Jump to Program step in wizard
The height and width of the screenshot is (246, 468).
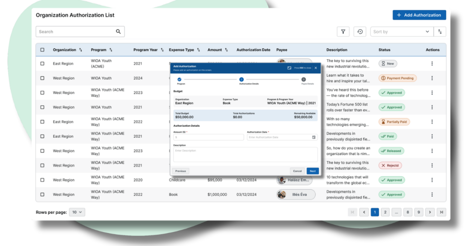point(179,79)
